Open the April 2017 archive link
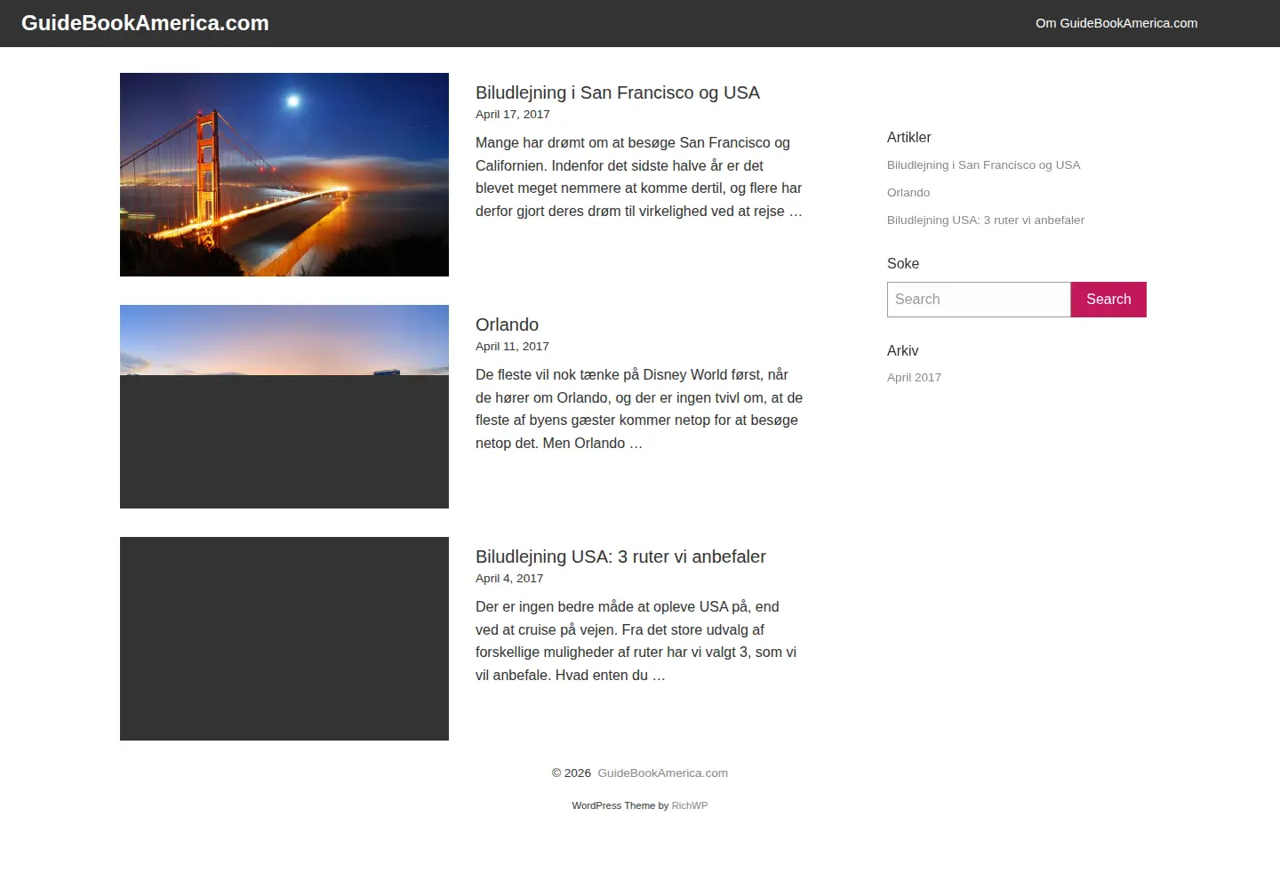Screen dimensions: 1280x889 tap(914, 378)
